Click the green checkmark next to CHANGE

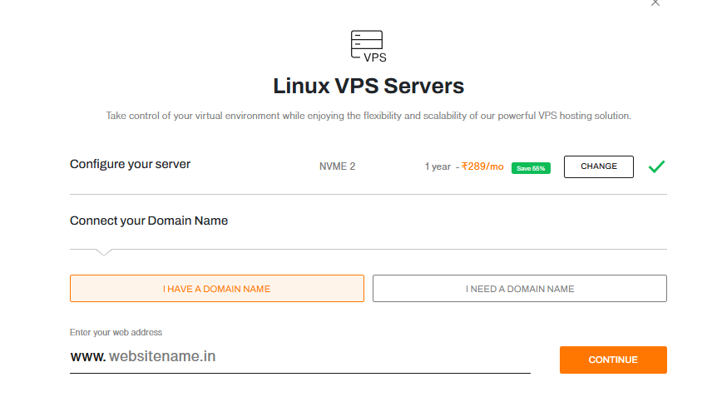click(656, 166)
